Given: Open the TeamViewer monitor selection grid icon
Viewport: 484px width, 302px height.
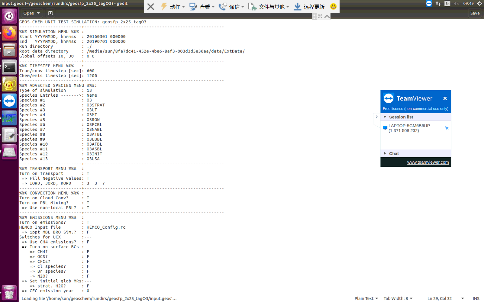Looking at the screenshot, I should [315, 16].
